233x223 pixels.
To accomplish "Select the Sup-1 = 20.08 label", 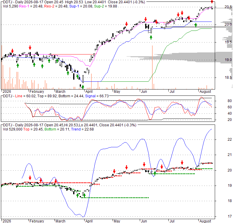I will [81, 6].
